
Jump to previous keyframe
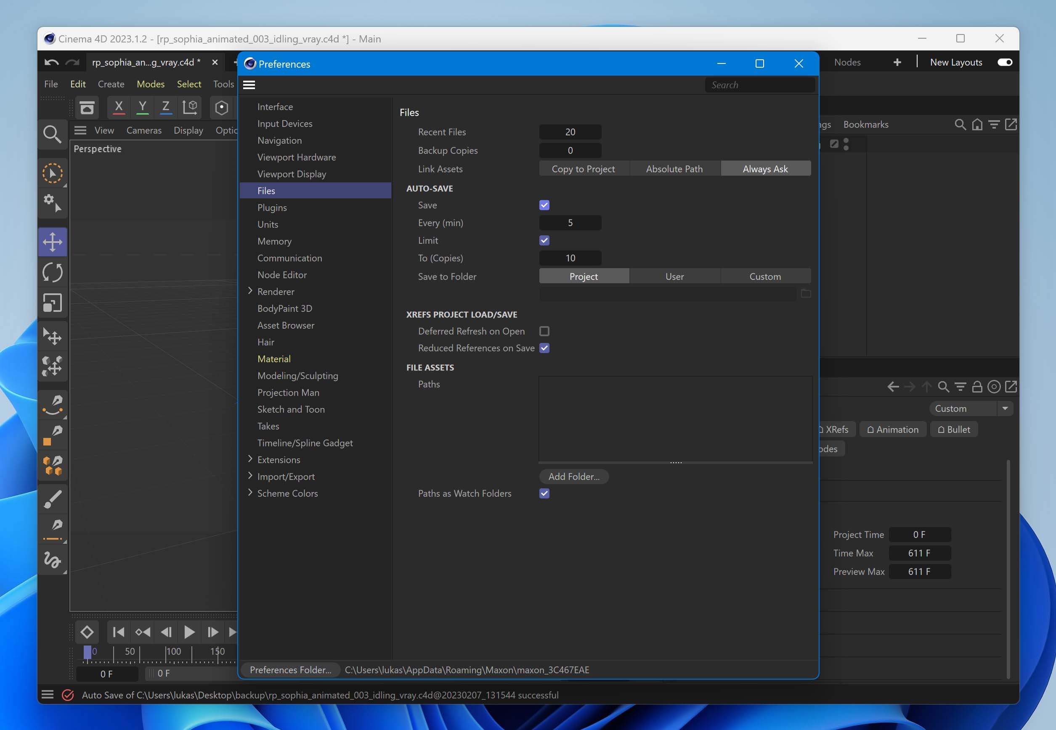click(143, 632)
